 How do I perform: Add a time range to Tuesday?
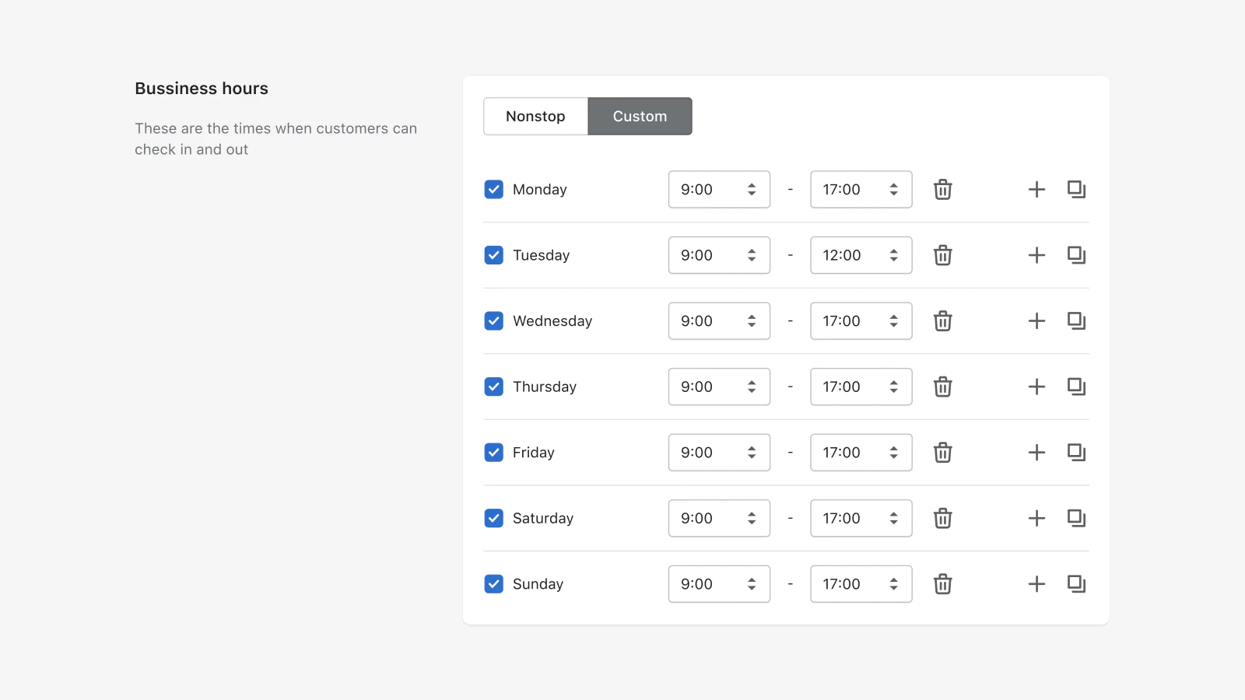click(x=1036, y=255)
